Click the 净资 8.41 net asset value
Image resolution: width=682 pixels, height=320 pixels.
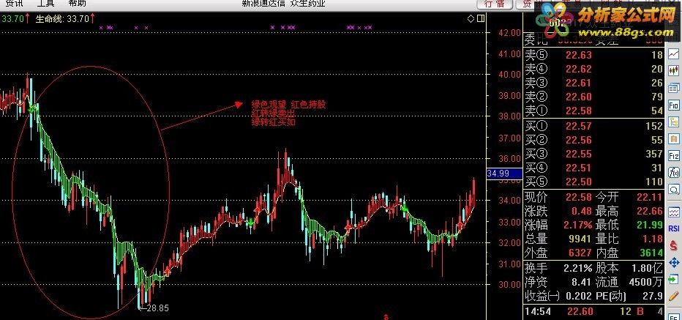click(x=582, y=282)
